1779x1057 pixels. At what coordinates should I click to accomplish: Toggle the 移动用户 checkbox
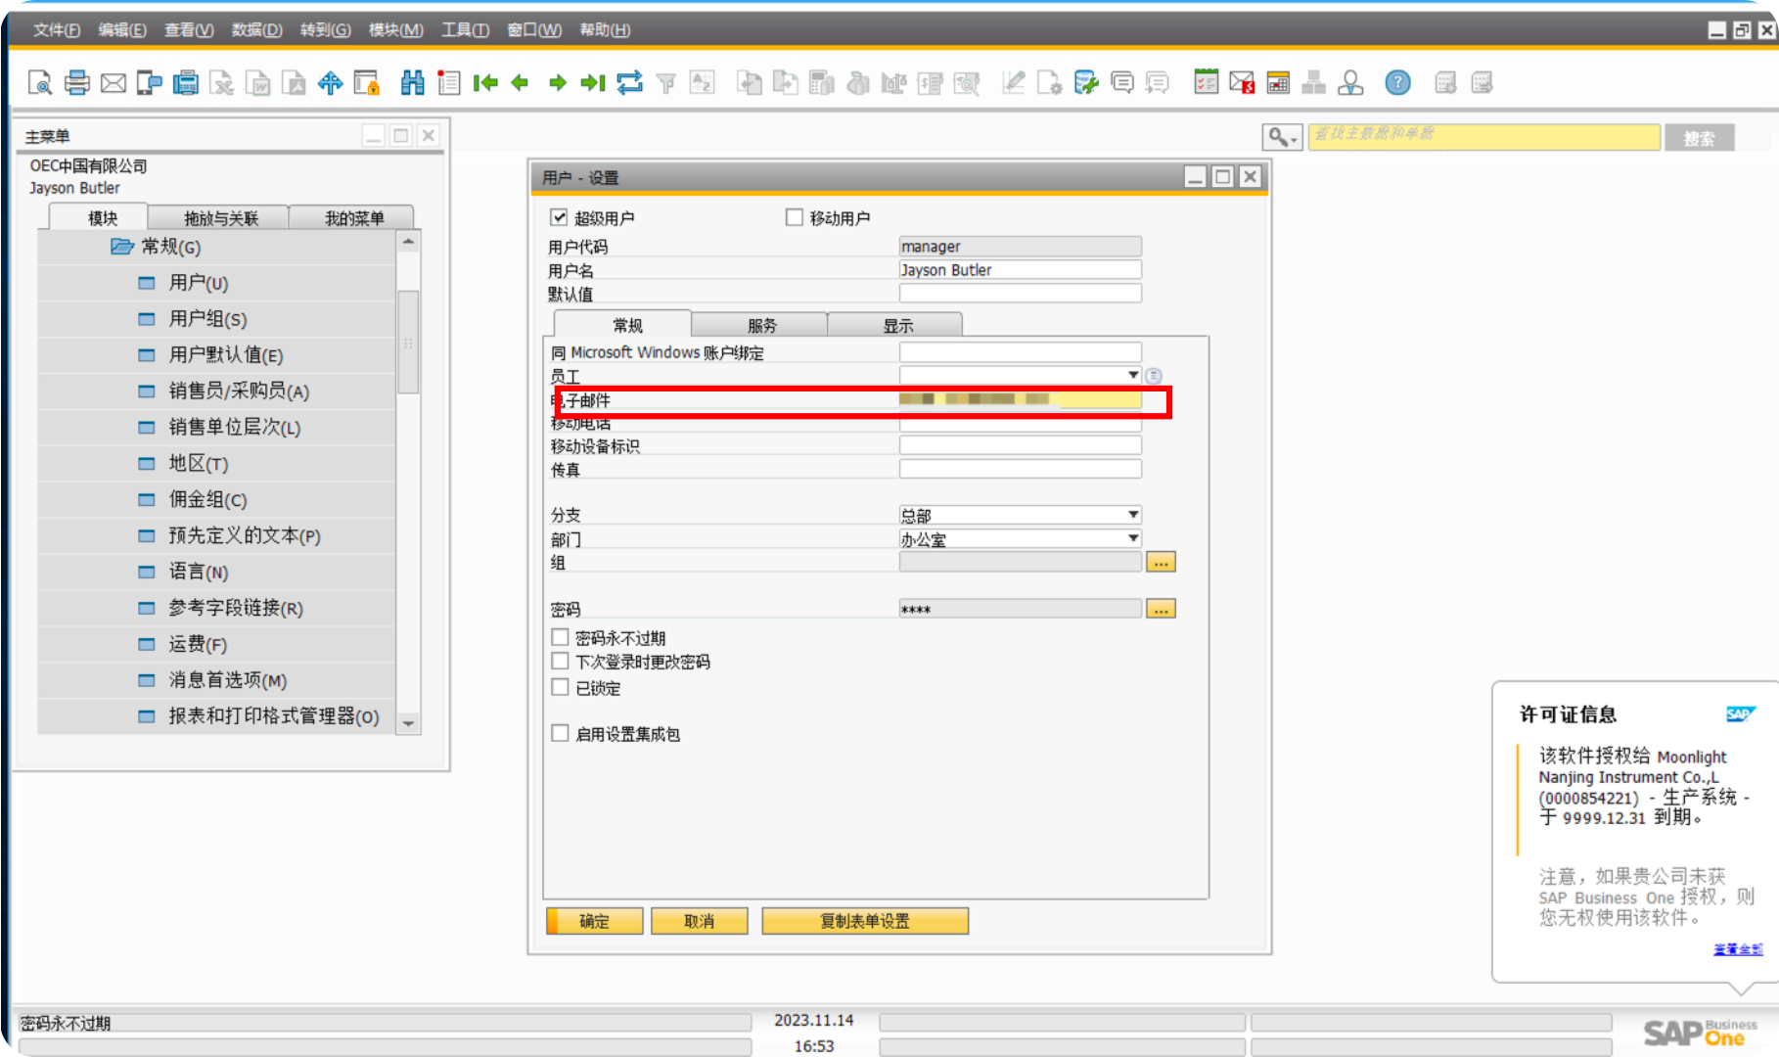point(795,217)
